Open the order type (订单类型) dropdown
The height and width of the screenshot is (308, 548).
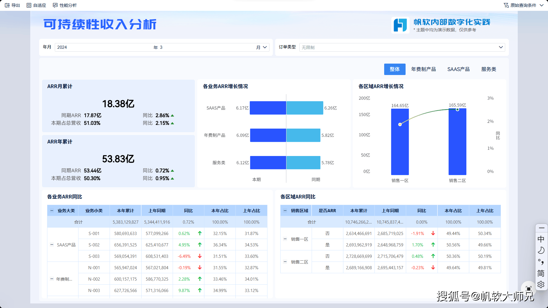[x=501, y=47]
